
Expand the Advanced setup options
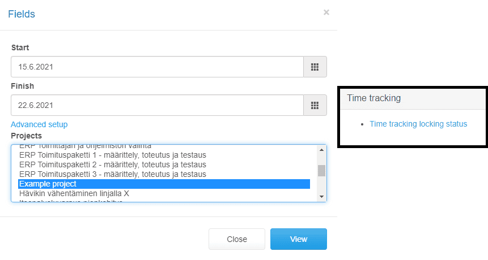39,124
